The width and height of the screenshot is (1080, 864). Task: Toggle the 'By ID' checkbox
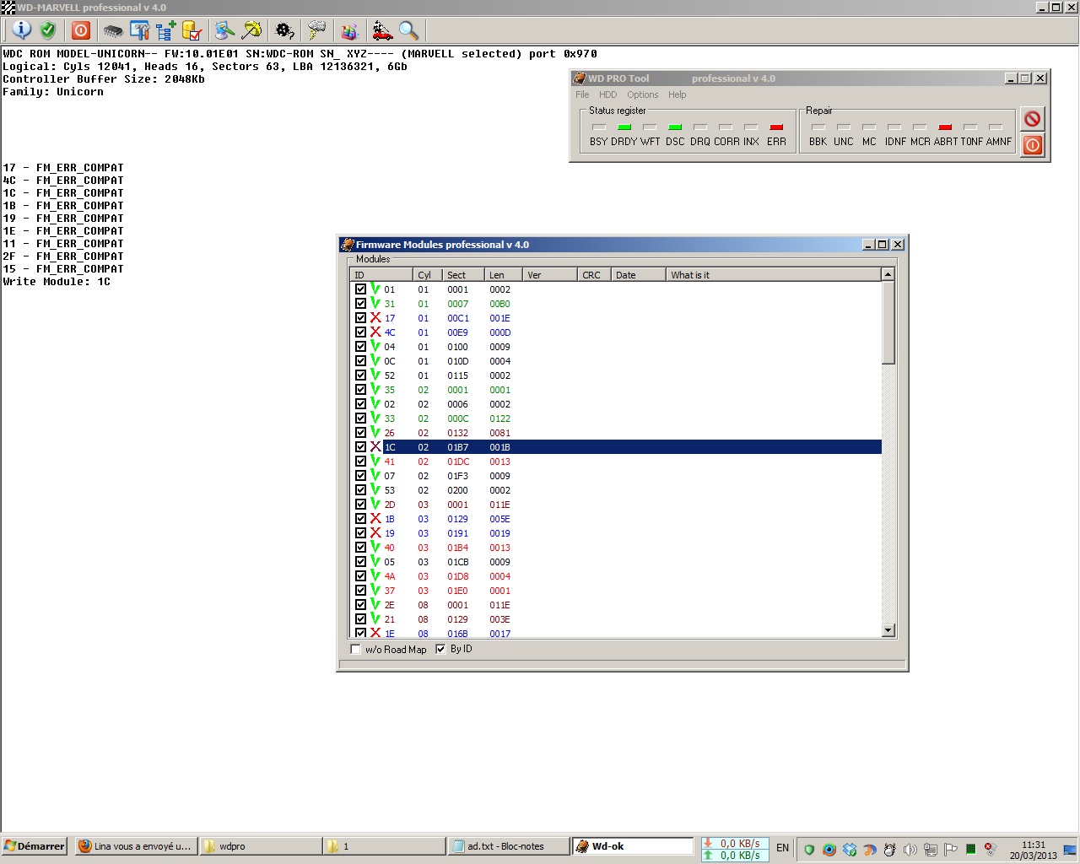coord(440,649)
